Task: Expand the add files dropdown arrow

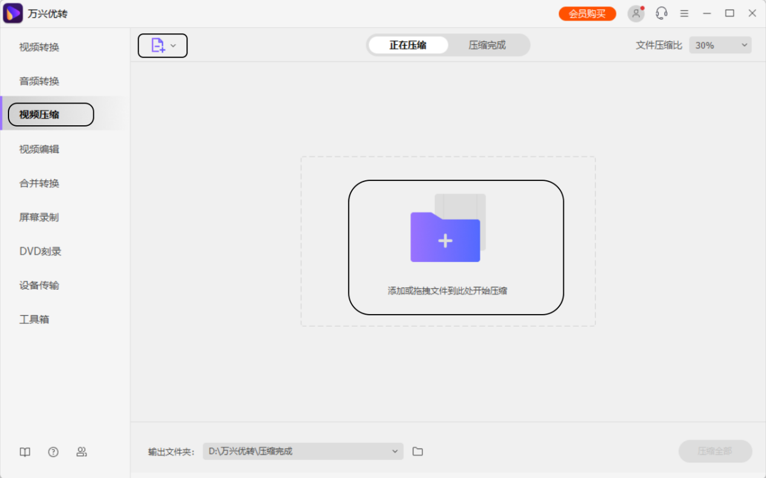Action: point(172,45)
